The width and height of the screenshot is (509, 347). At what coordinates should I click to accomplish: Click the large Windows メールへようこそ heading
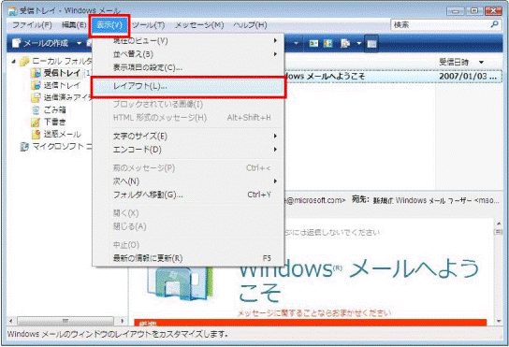tap(359, 280)
